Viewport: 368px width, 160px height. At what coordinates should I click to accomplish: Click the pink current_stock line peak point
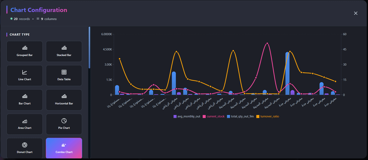click(267, 43)
